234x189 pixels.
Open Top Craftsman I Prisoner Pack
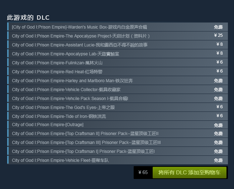click(83, 151)
